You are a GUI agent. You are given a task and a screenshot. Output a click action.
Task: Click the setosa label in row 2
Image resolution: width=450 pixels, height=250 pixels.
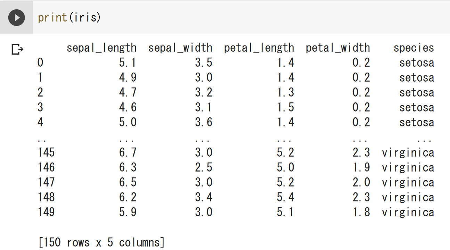pyautogui.click(x=416, y=93)
